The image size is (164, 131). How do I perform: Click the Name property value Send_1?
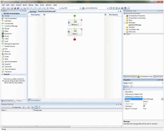(145, 101)
